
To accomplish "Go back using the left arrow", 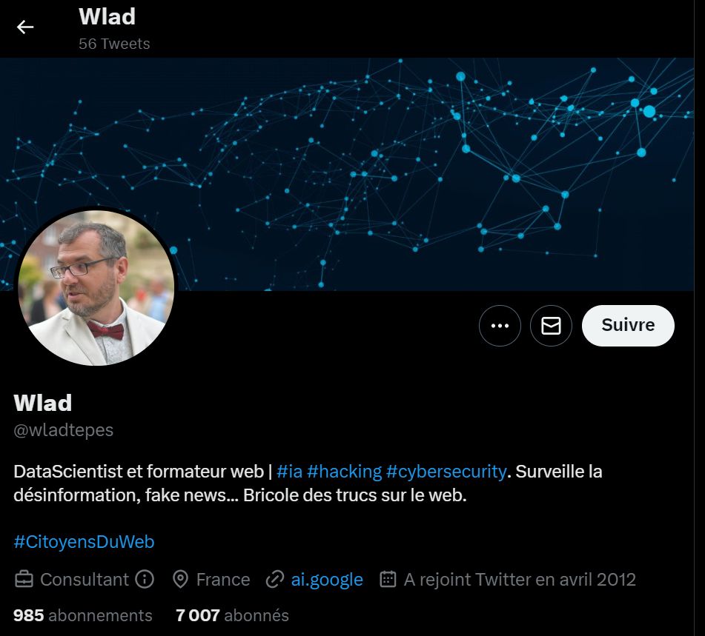I will click(25, 27).
